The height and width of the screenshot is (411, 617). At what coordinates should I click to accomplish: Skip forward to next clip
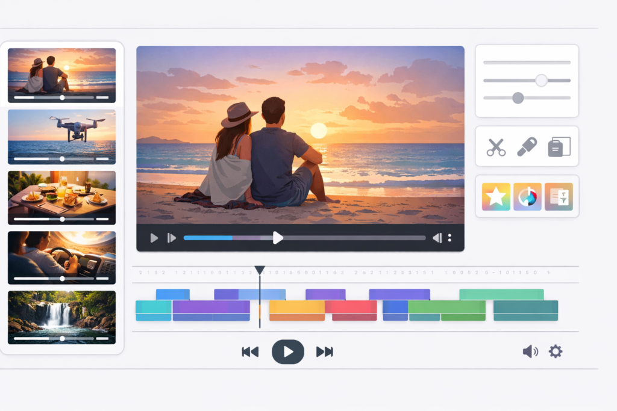click(x=325, y=351)
